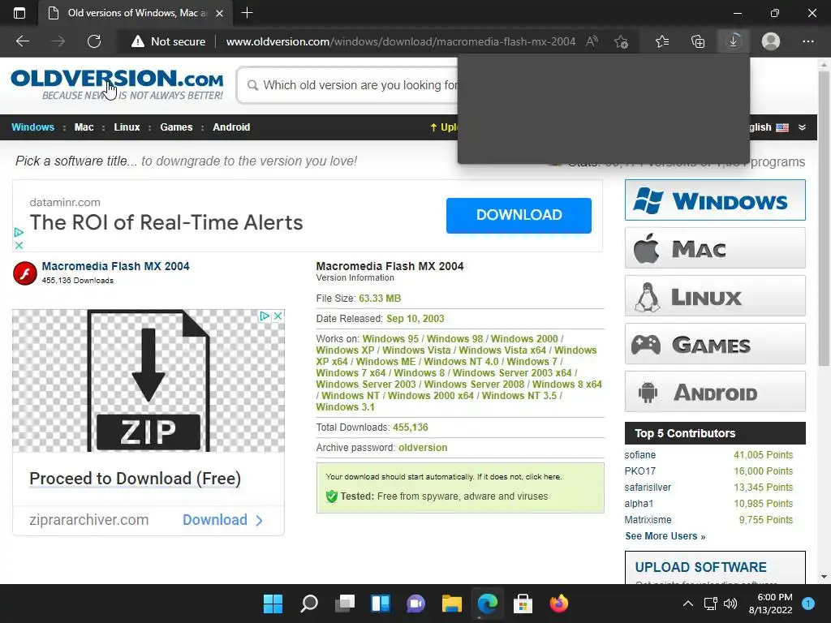Open taskbar Search magnifier
831x623 pixels.
pyautogui.click(x=309, y=604)
